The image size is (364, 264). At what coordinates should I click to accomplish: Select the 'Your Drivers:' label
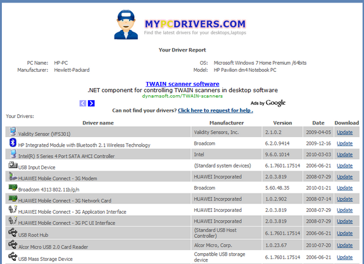point(20,116)
